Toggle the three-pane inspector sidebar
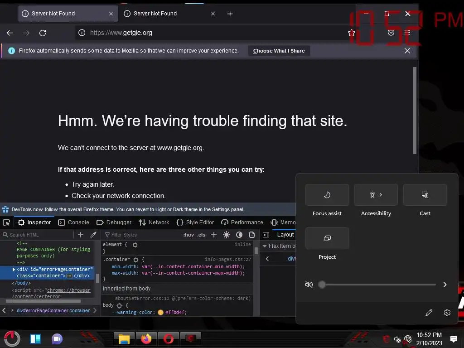464x348 pixels. click(x=266, y=235)
